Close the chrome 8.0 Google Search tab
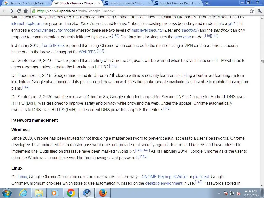The image size is (264, 198). [49, 3]
